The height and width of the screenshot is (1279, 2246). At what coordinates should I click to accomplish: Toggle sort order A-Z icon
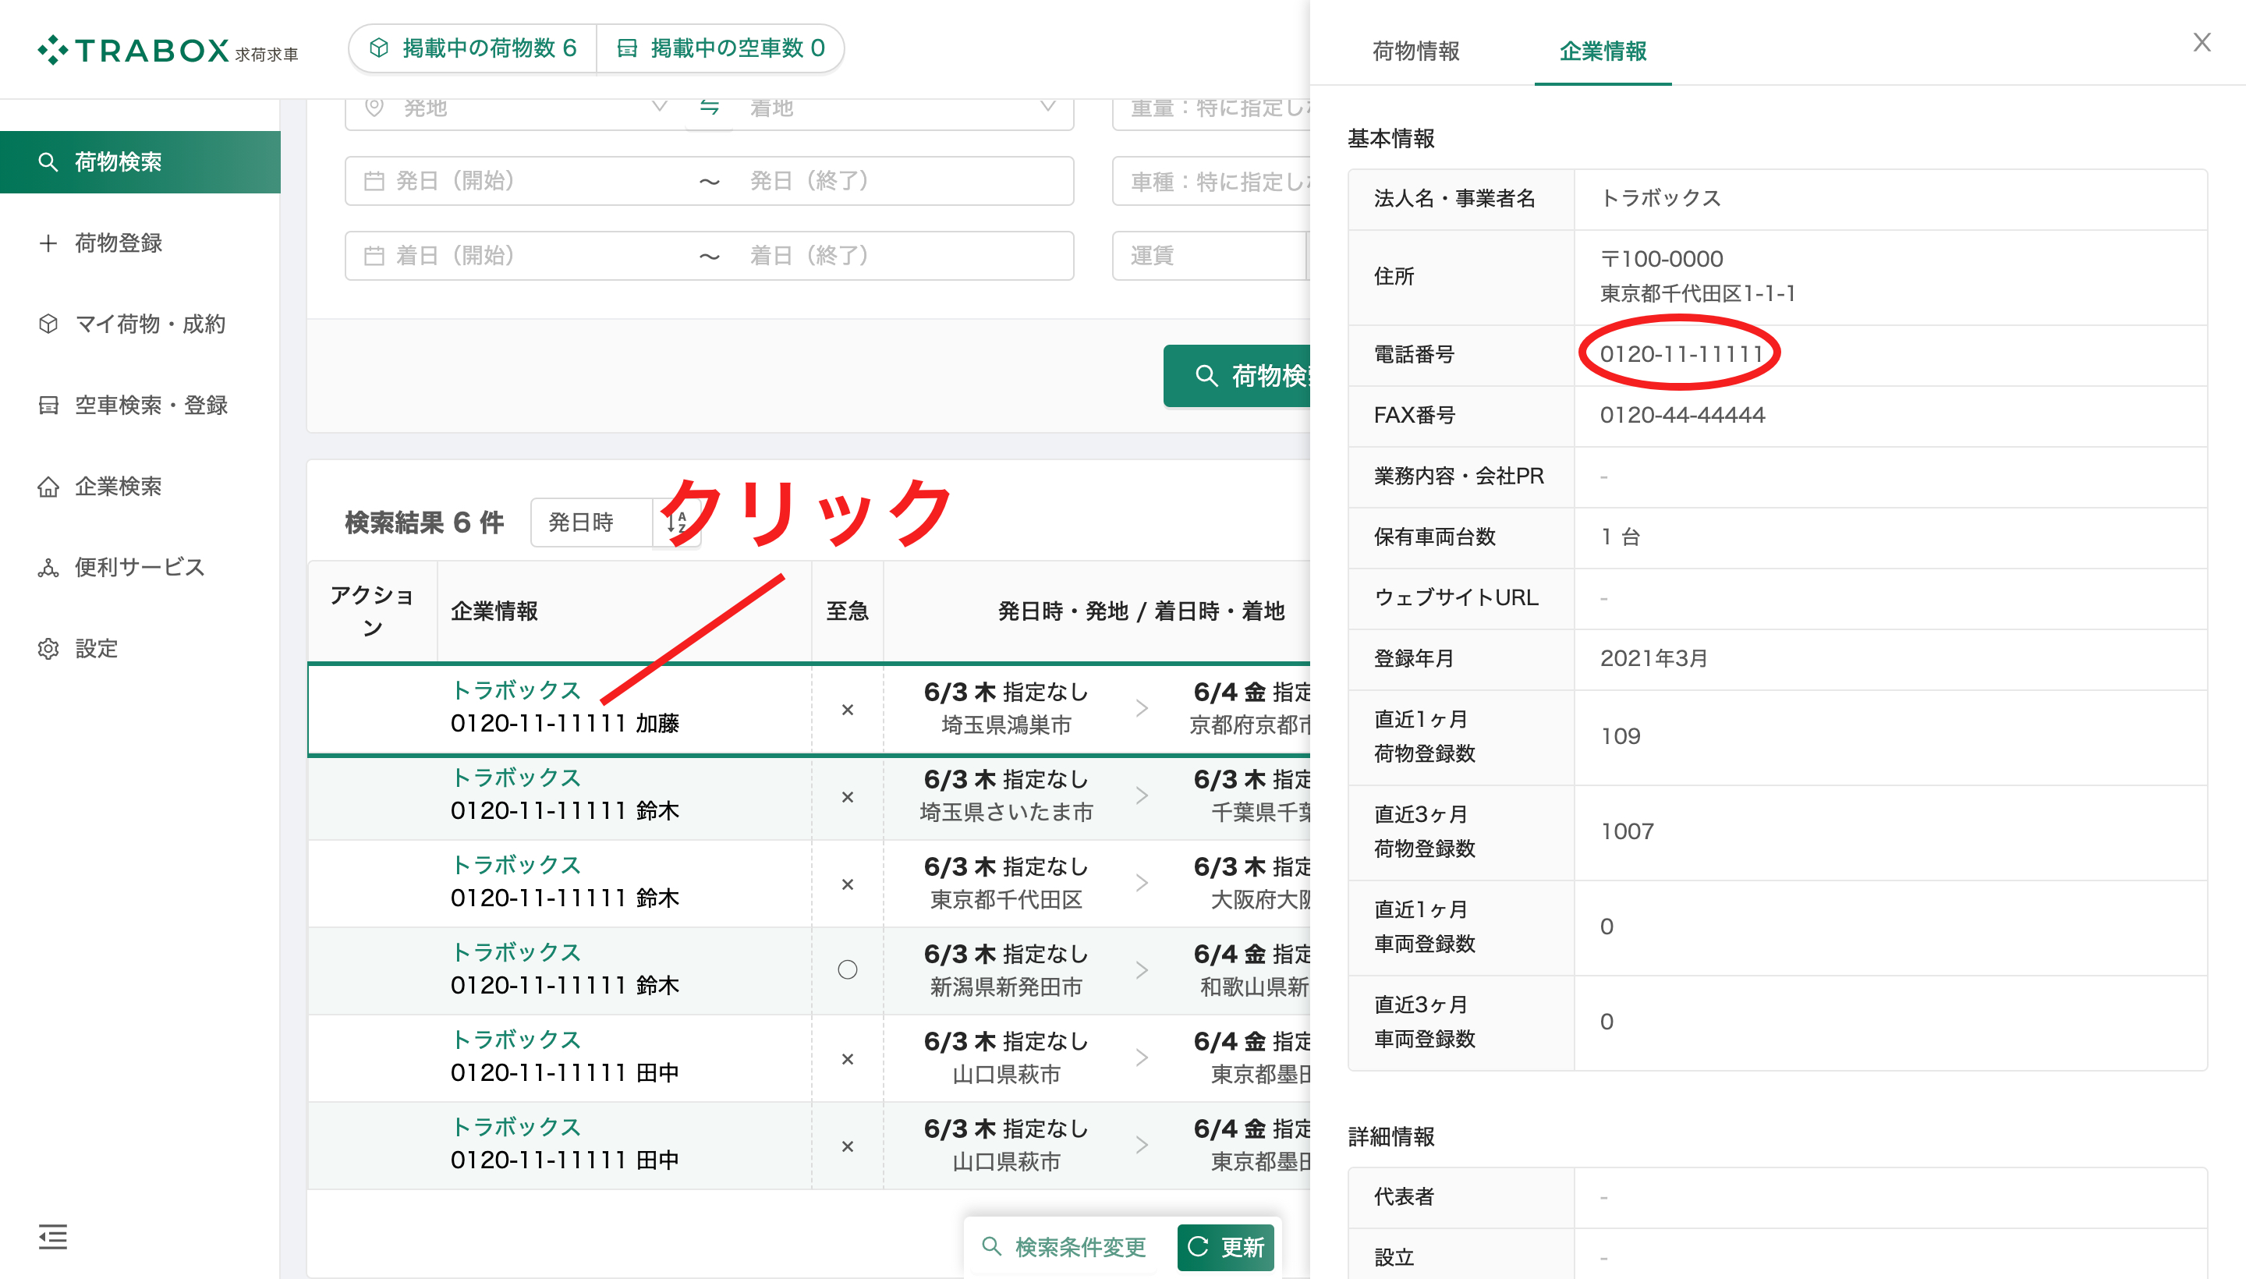point(676,523)
